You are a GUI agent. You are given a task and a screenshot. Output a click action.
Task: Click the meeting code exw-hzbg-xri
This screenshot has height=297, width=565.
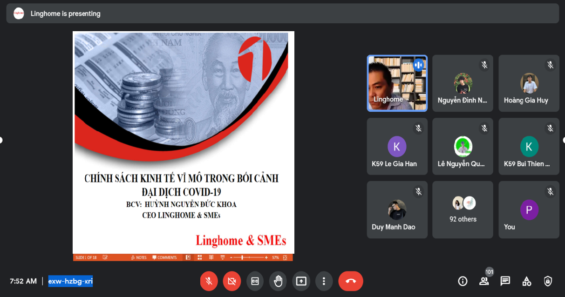click(x=70, y=281)
